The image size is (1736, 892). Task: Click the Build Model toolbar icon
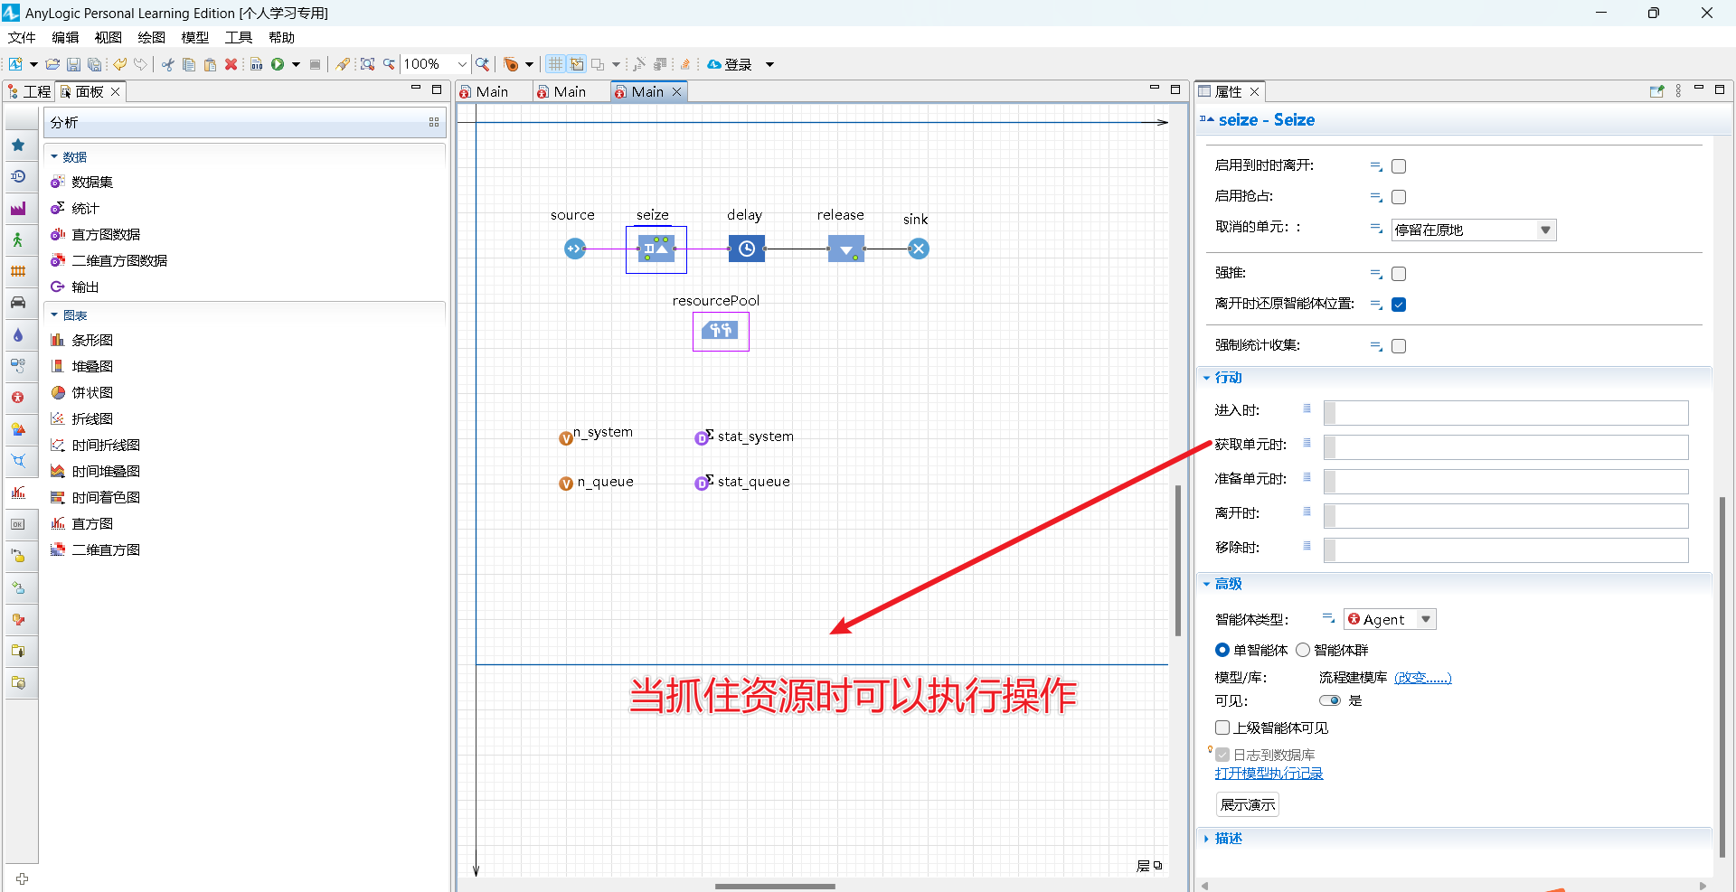tap(256, 64)
